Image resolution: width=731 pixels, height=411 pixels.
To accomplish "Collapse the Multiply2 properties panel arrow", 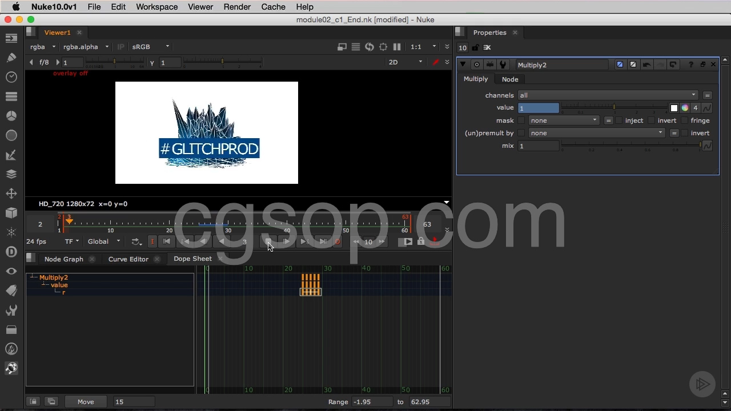I will (463, 65).
